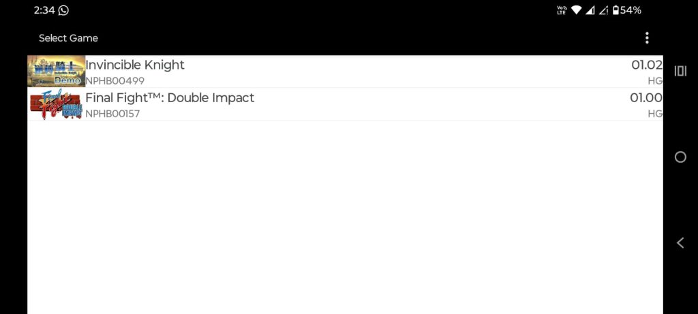Launch Final Fight™: Double Impact by its title
Image resolution: width=698 pixels, height=314 pixels.
(170, 98)
